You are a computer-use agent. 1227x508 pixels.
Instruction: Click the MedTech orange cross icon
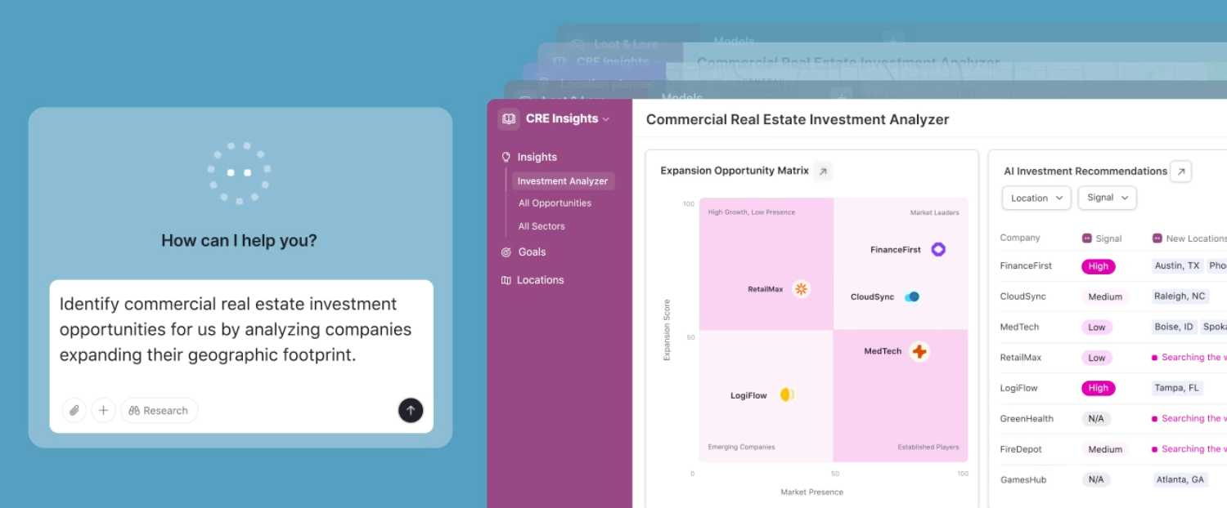click(x=919, y=352)
